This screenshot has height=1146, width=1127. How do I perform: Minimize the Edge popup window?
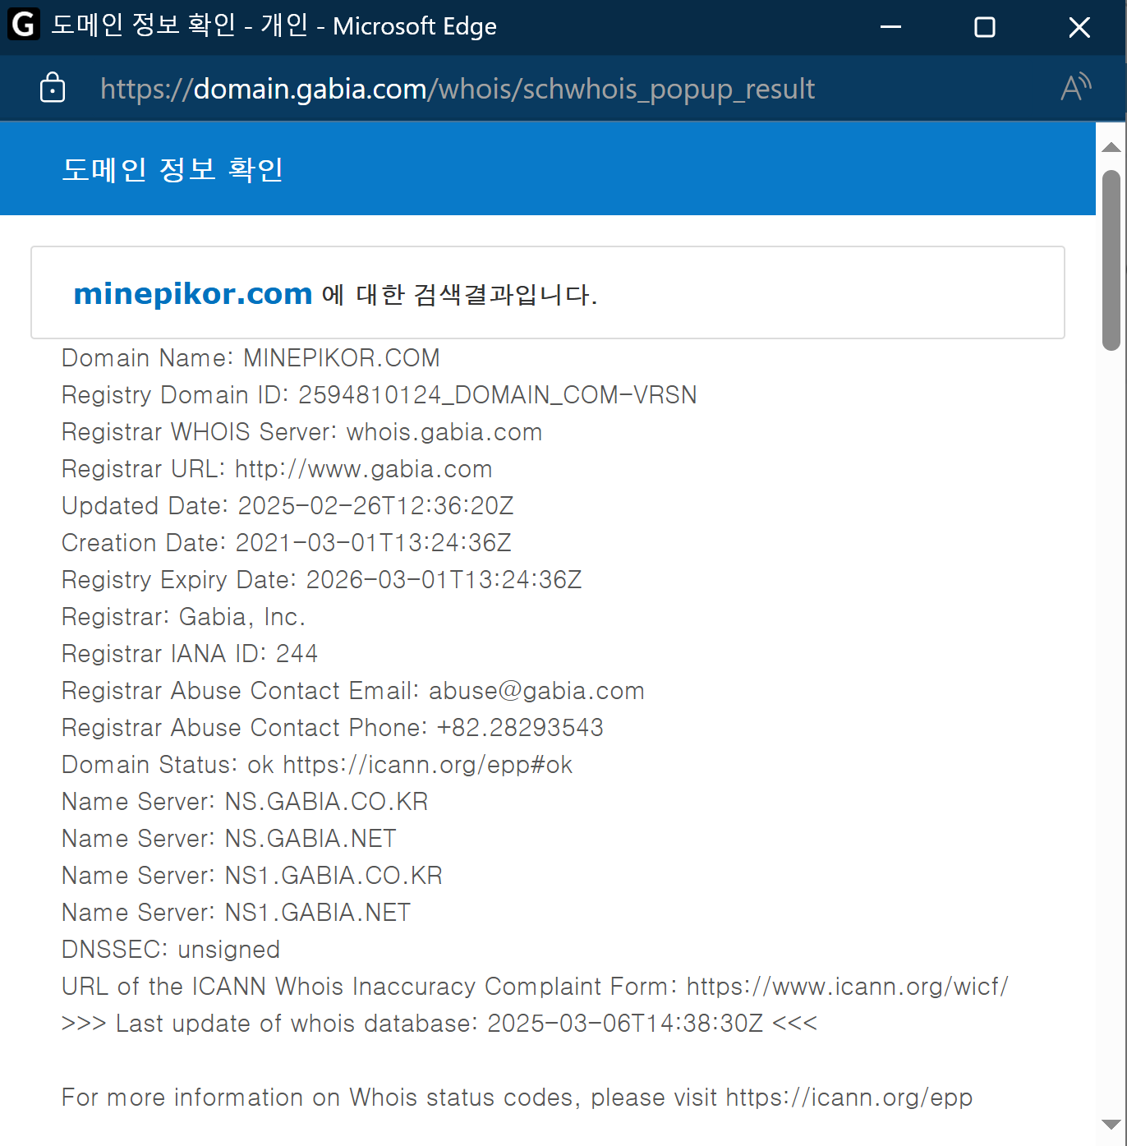pyautogui.click(x=890, y=27)
